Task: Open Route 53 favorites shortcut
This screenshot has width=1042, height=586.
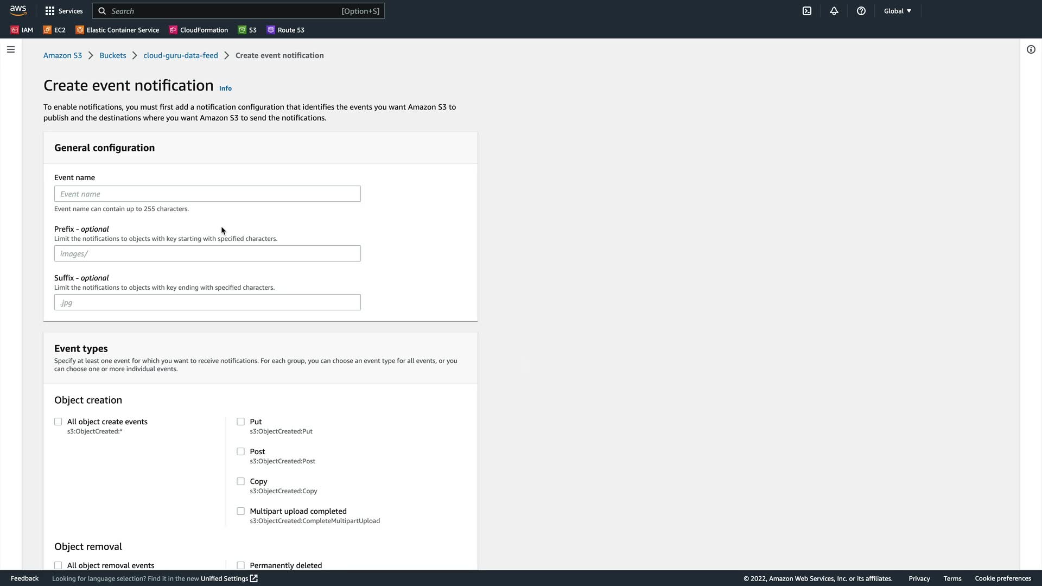Action: pos(285,30)
